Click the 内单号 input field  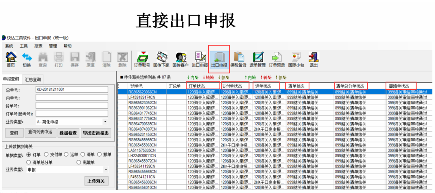tap(72, 98)
